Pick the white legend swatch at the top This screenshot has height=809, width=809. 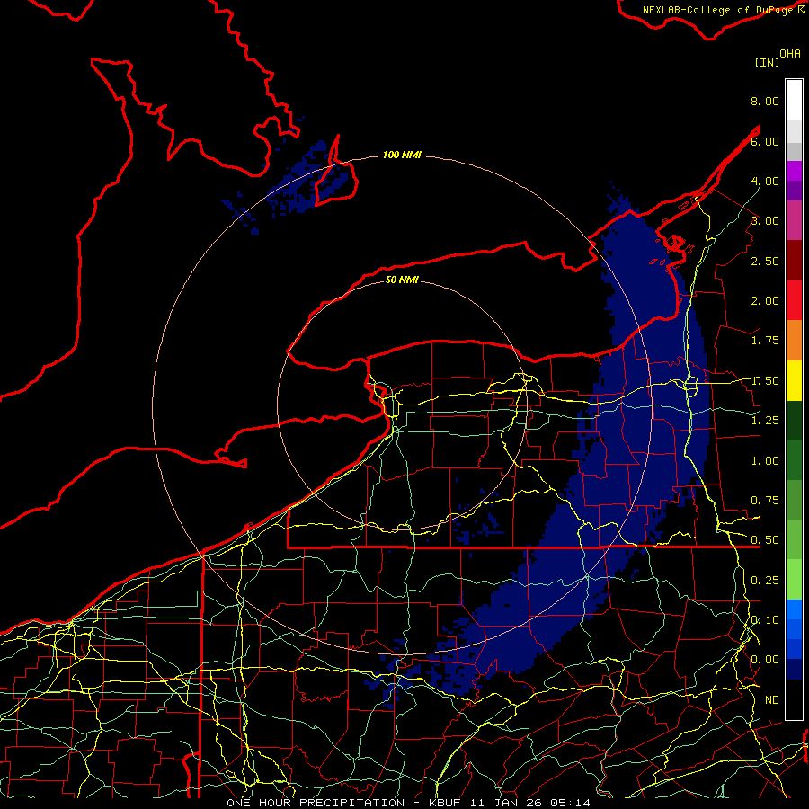click(794, 101)
